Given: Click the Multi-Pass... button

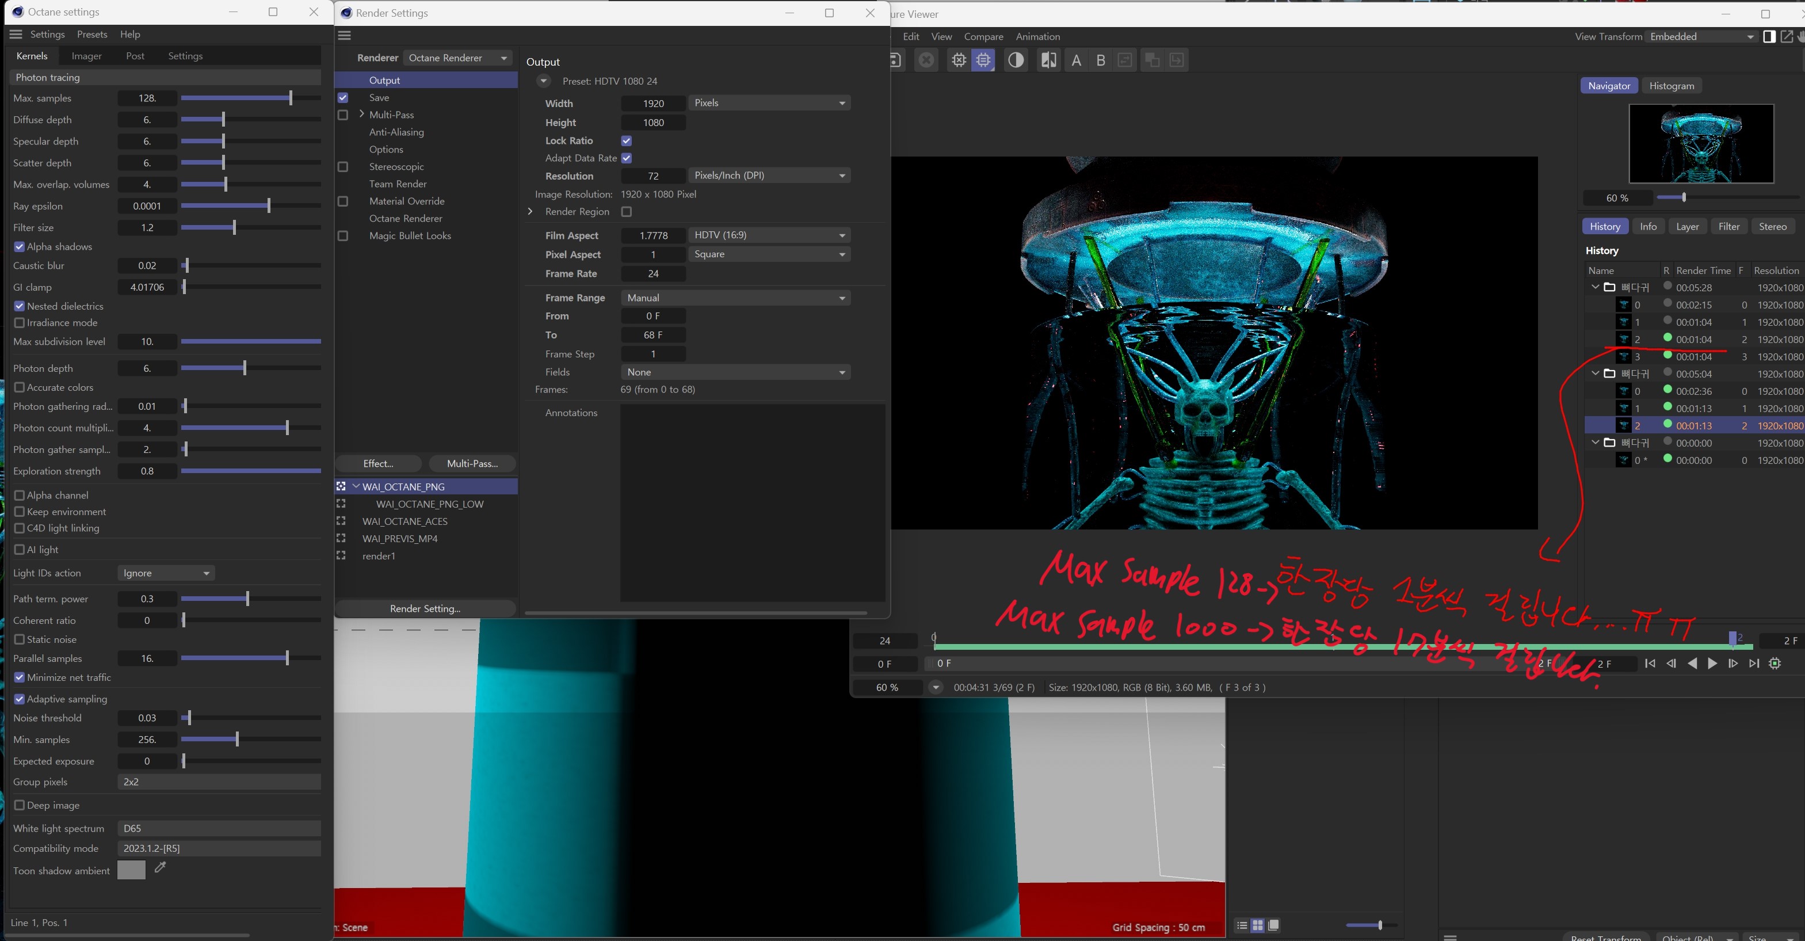Looking at the screenshot, I should (472, 464).
